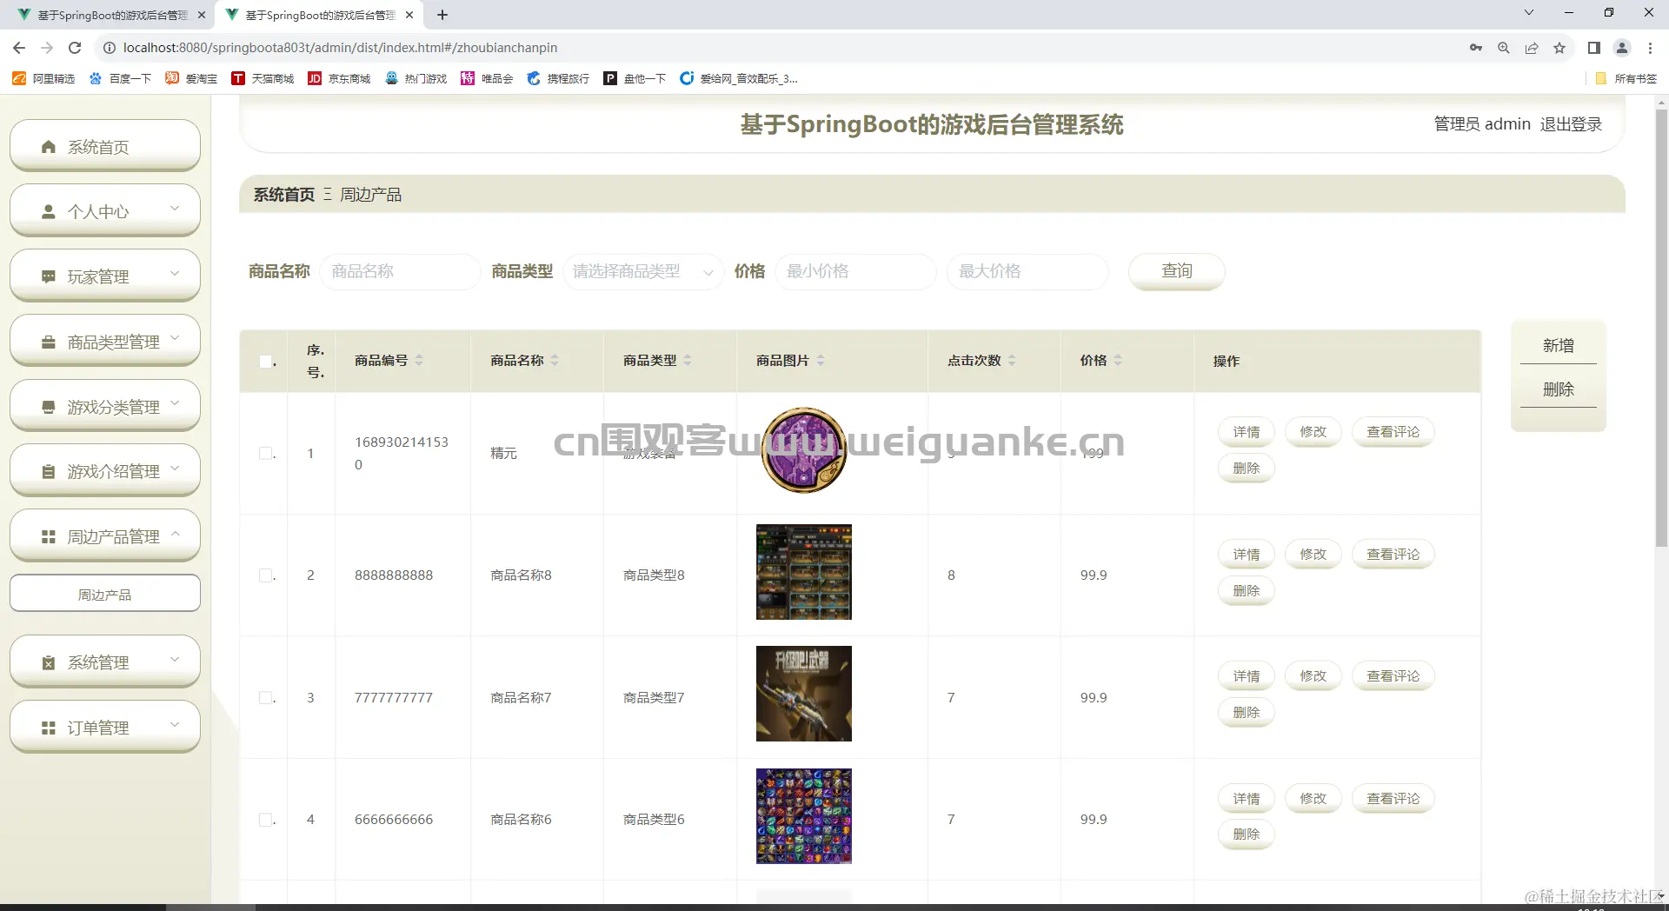Open the 百度一下 bookmark
Viewport: 1669px width, 911px height.
(120, 78)
